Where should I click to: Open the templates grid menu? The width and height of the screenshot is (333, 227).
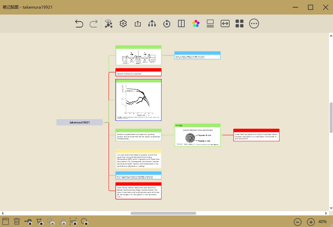(x=239, y=23)
